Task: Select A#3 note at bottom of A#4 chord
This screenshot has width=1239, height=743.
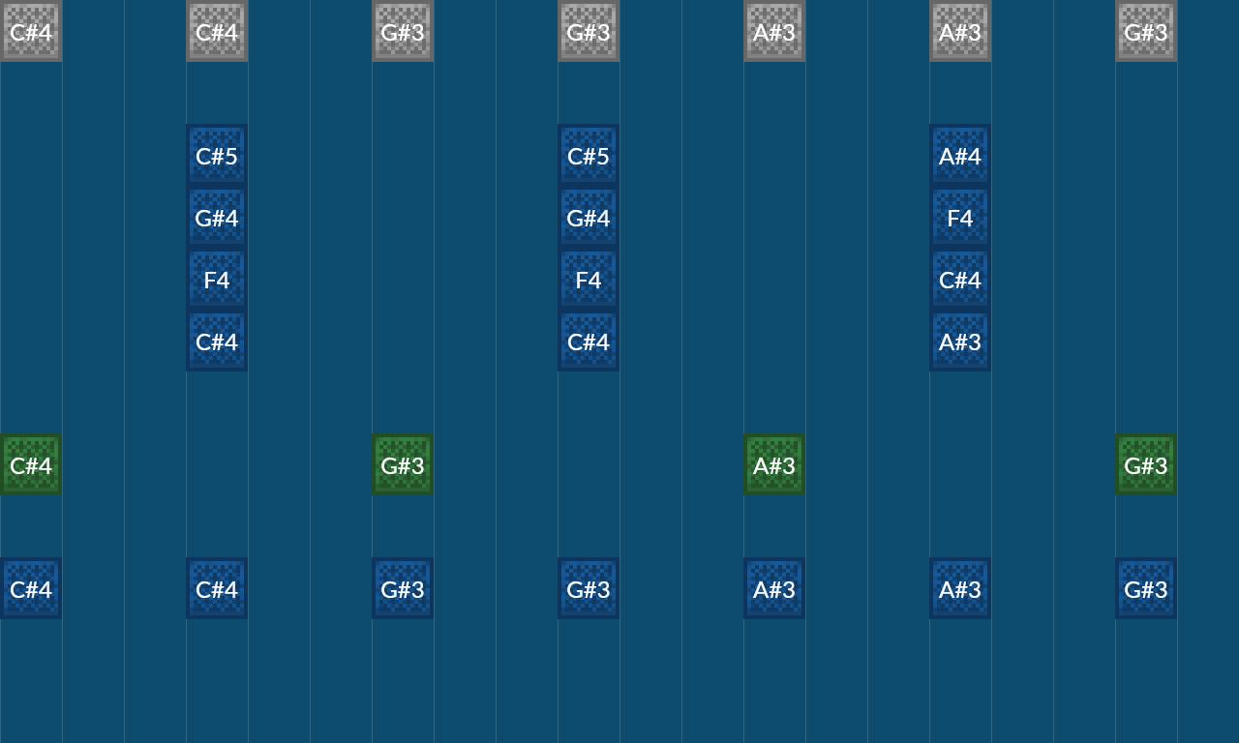Action: (959, 341)
